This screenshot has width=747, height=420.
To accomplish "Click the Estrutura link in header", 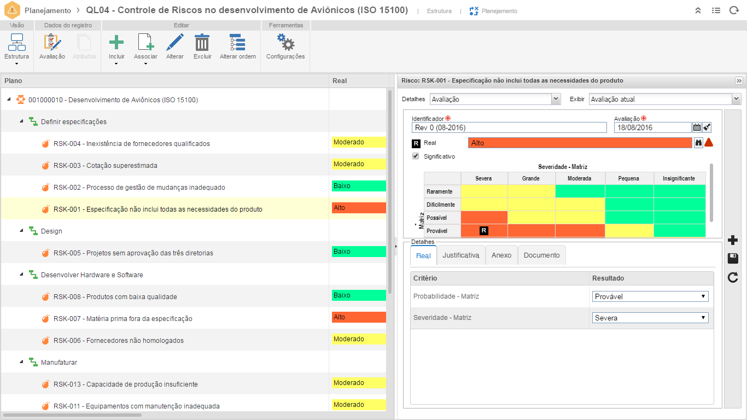I will [x=439, y=11].
